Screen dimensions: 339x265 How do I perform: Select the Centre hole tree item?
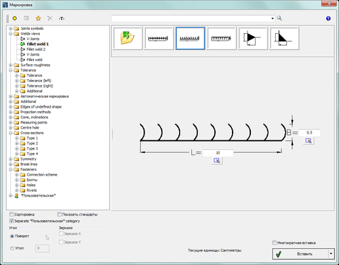[x=30, y=127]
